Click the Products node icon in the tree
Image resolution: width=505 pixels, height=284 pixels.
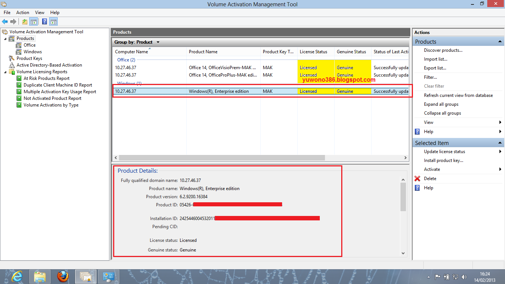point(12,38)
